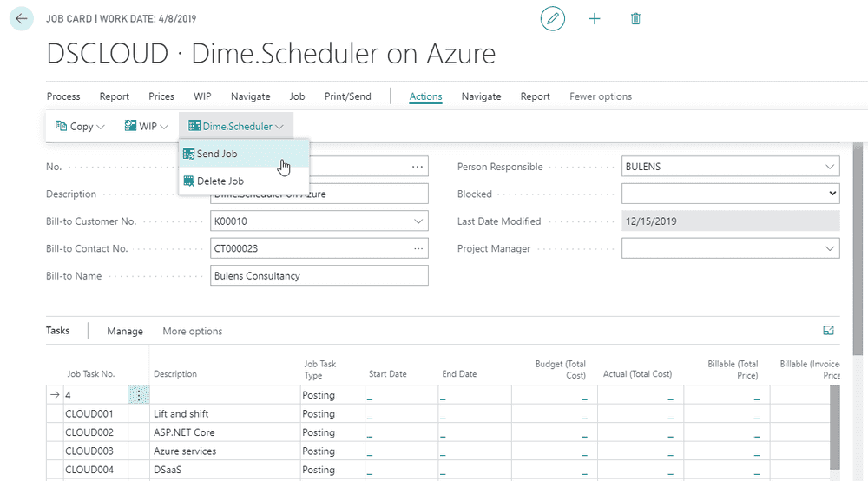
Task: Open the Process menu
Action: (63, 96)
